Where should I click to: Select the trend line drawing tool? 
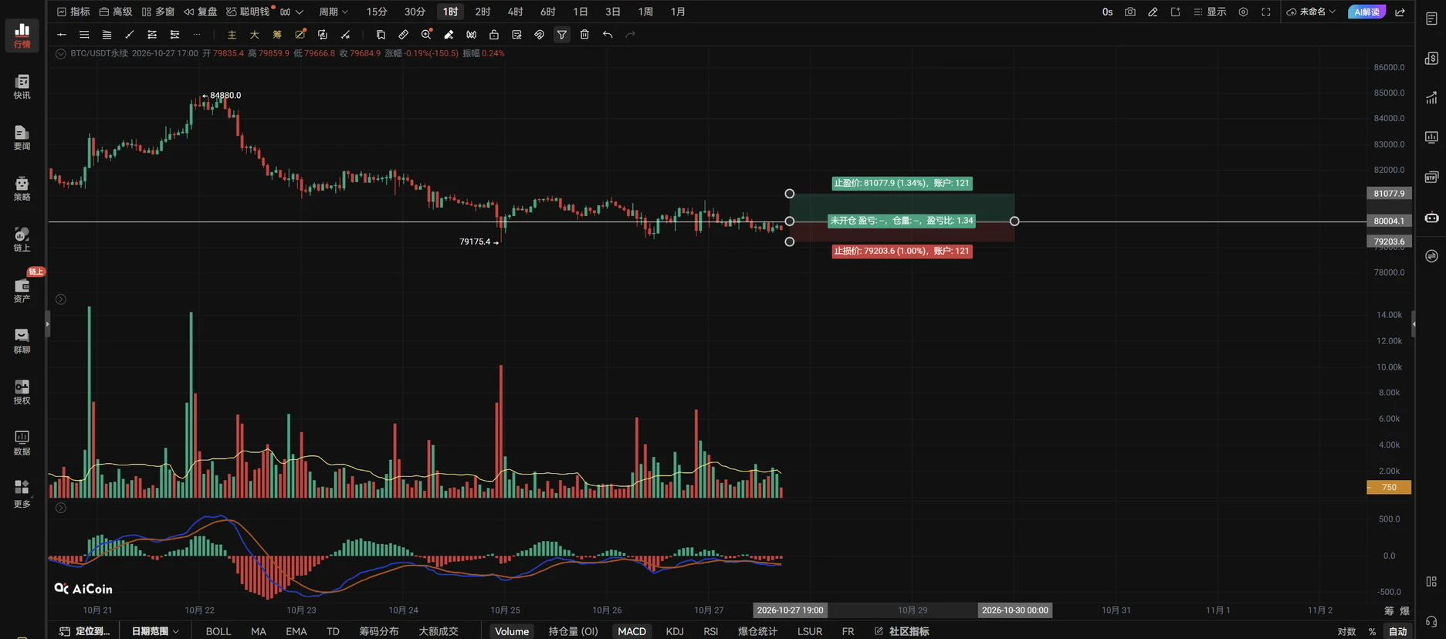pos(130,35)
